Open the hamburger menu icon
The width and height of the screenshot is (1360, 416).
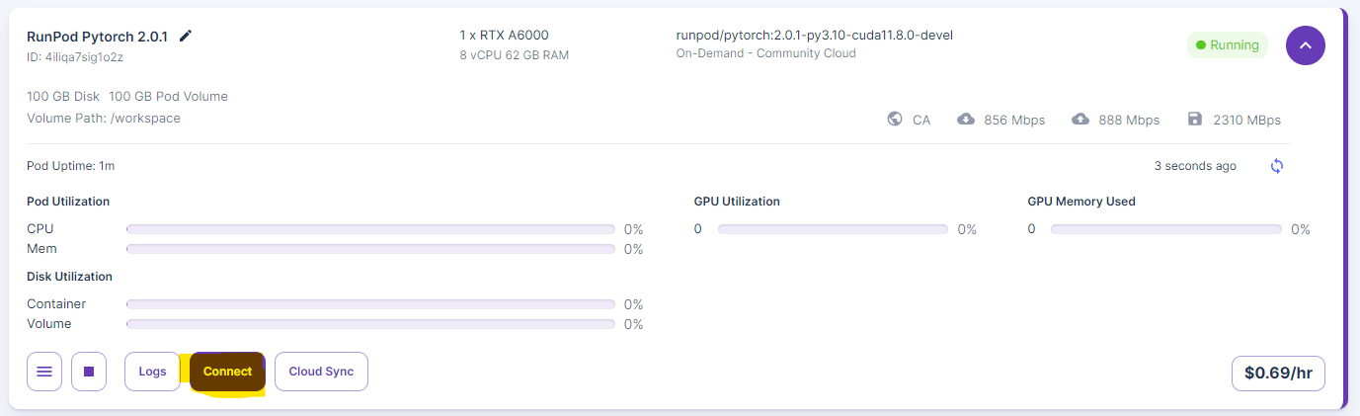[x=44, y=372]
